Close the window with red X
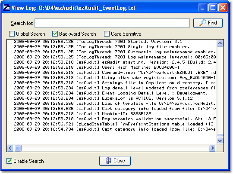The width and height of the screenshot is (233, 174). 223,8
